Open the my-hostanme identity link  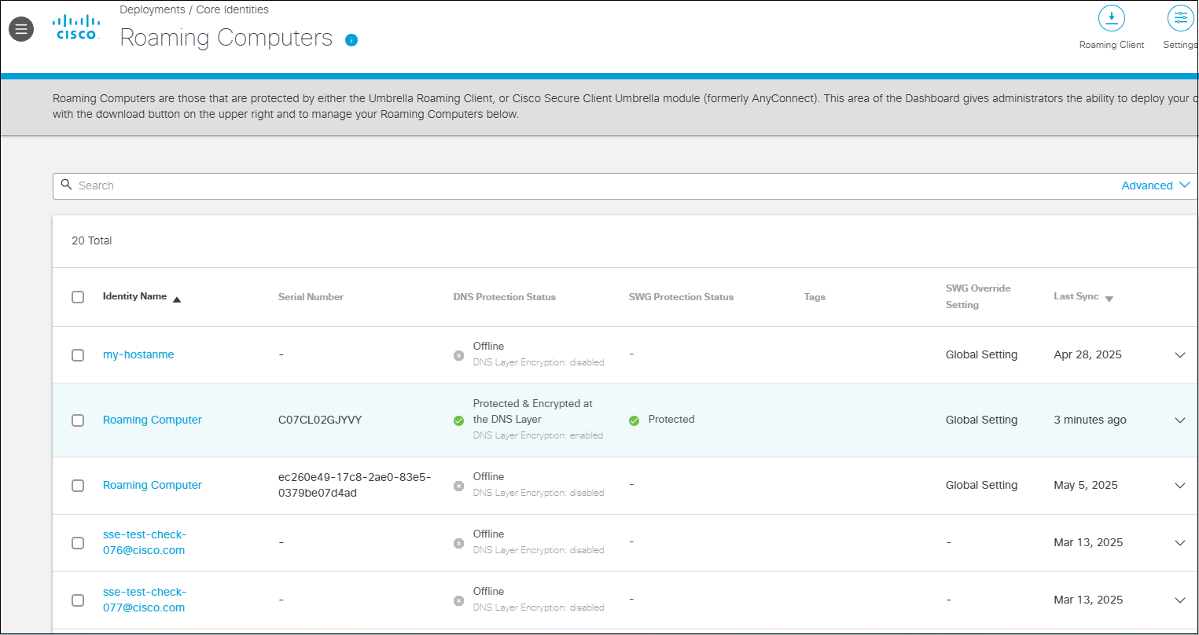coord(138,354)
